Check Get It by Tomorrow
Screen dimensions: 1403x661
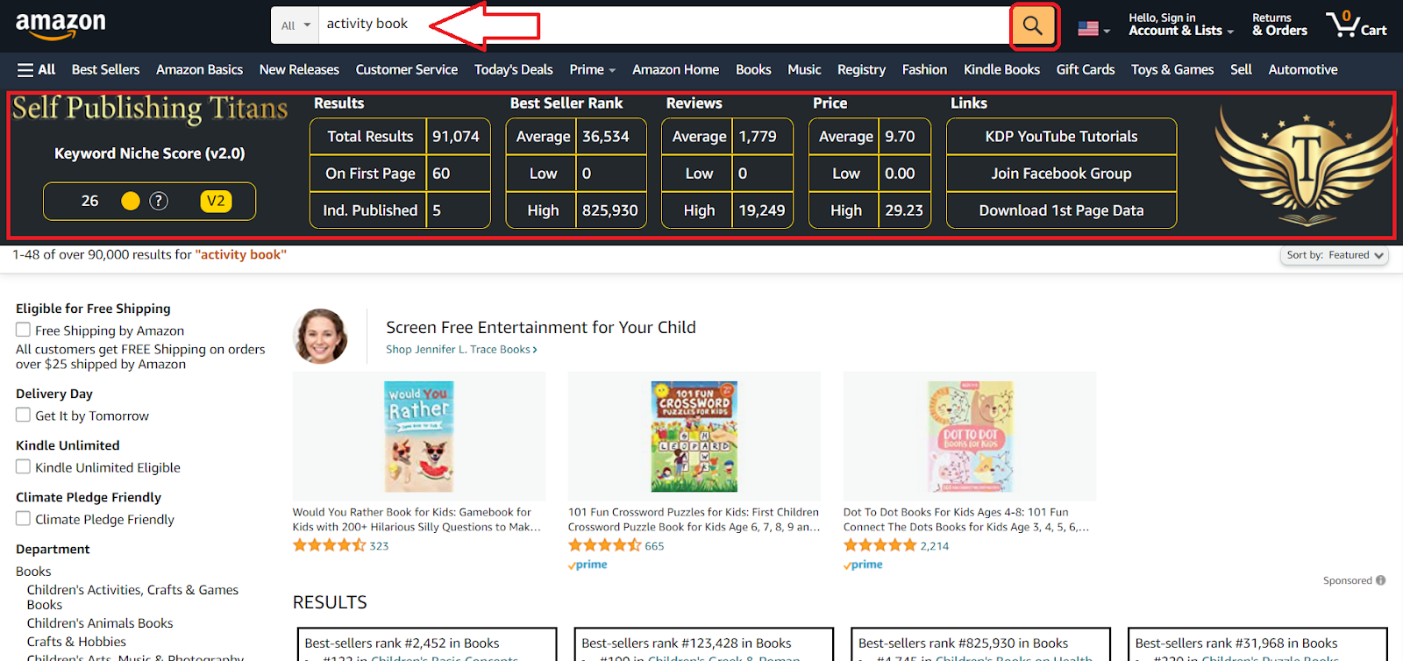tap(23, 415)
